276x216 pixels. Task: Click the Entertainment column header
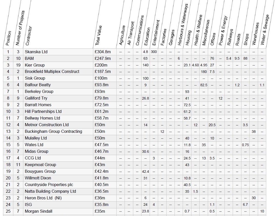(156, 33)
